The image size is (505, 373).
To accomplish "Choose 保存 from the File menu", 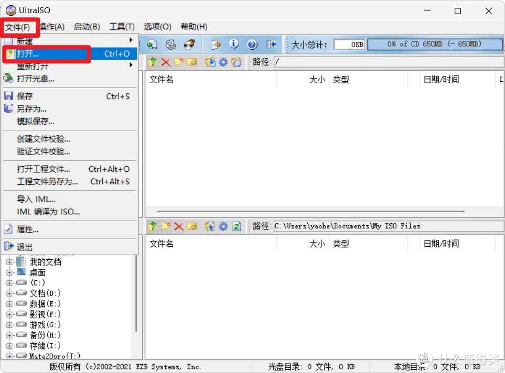I will point(70,96).
